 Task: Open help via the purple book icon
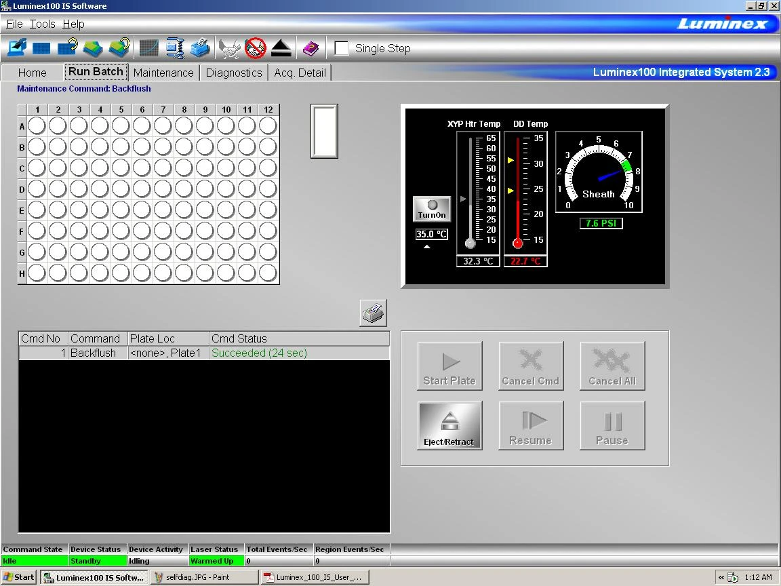click(x=311, y=48)
